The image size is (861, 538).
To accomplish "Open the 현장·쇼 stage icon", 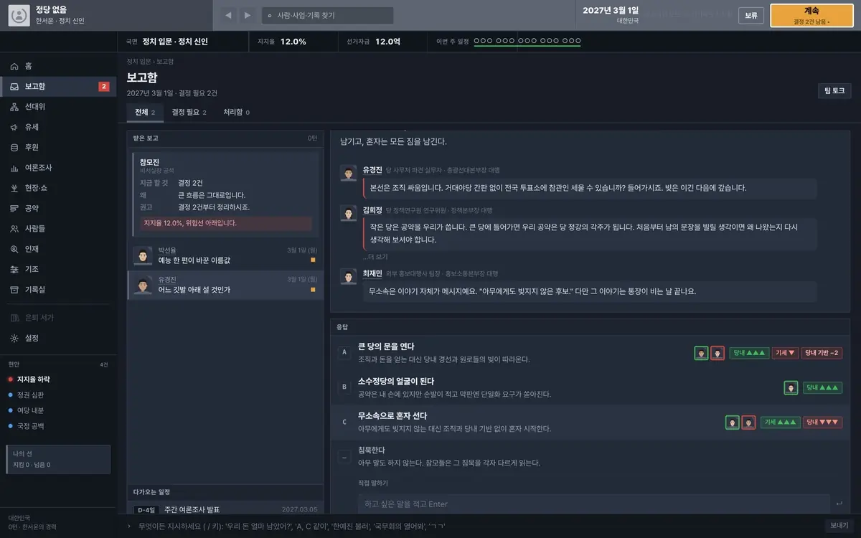I will [14, 188].
